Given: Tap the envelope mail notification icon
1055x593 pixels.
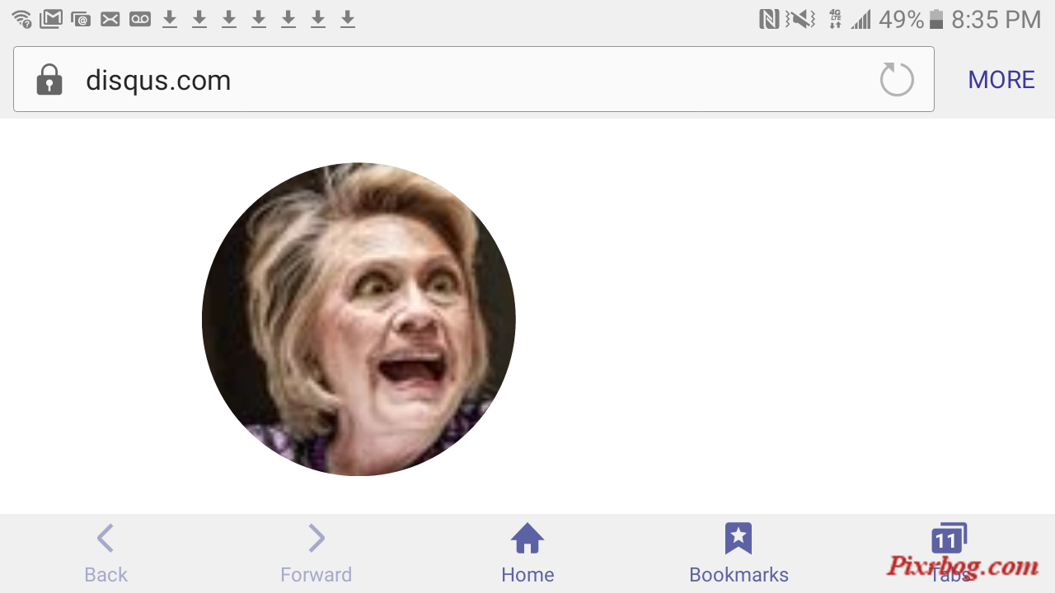Looking at the screenshot, I should coord(110,19).
